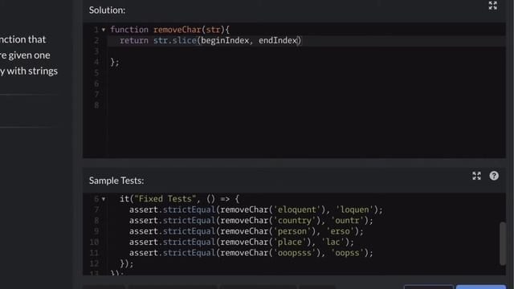This screenshot has width=514, height=289.
Task: Click the Sample Tests vertical scrollbar
Action: click(x=503, y=243)
